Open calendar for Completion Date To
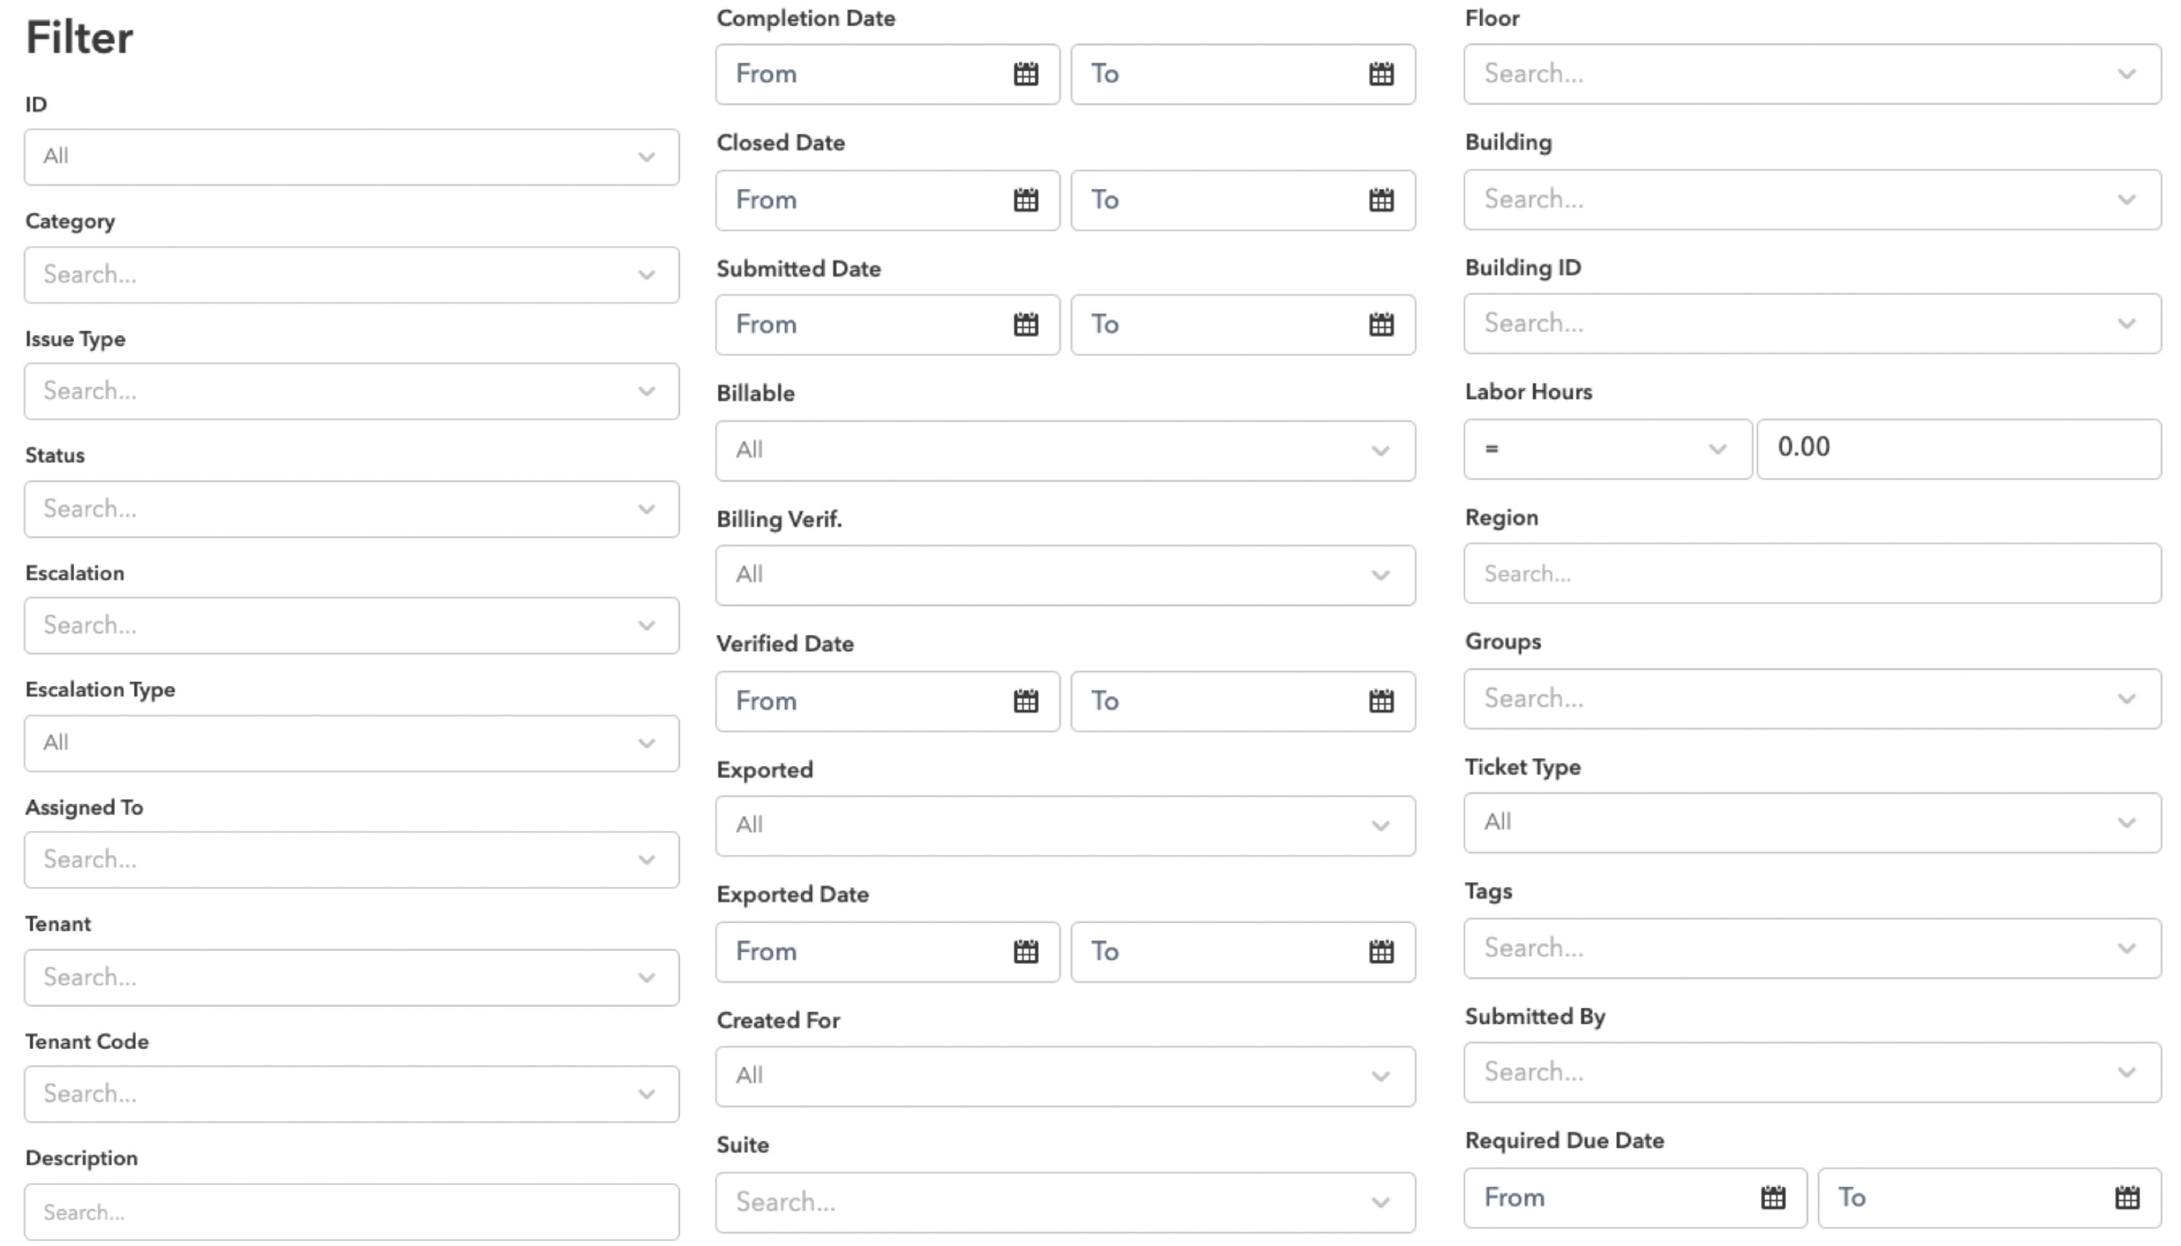Screen dimensions: 2181x1246 tap(1381, 74)
